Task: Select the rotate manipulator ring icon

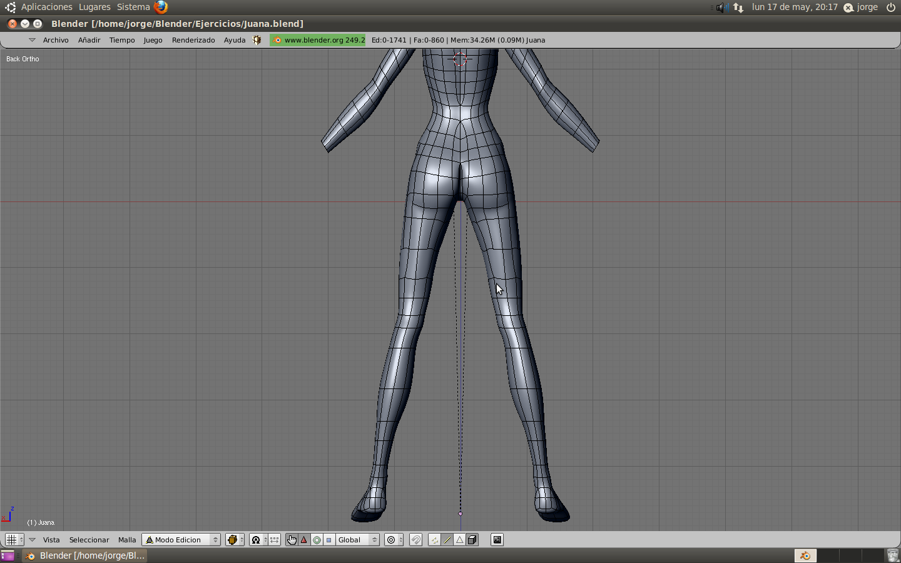Action: pos(317,540)
